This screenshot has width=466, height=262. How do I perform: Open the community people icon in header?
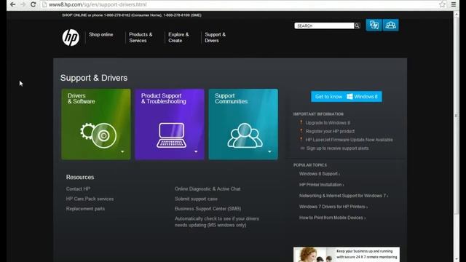coord(390,25)
